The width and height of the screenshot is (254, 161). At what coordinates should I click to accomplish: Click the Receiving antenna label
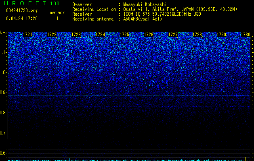(x=93, y=19)
